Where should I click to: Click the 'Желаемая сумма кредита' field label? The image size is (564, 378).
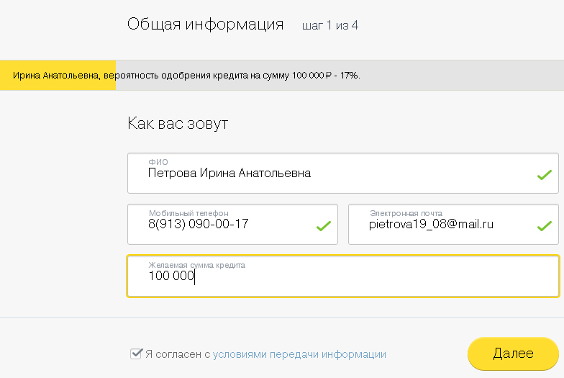(196, 266)
